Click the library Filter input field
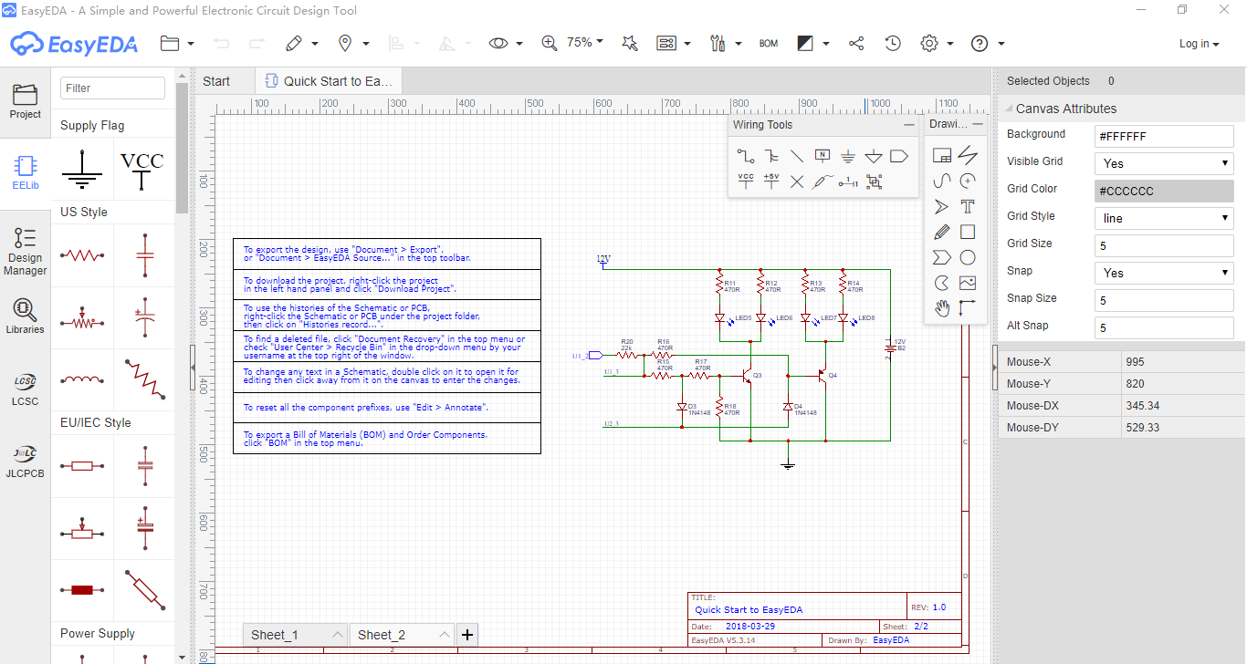 [112, 88]
